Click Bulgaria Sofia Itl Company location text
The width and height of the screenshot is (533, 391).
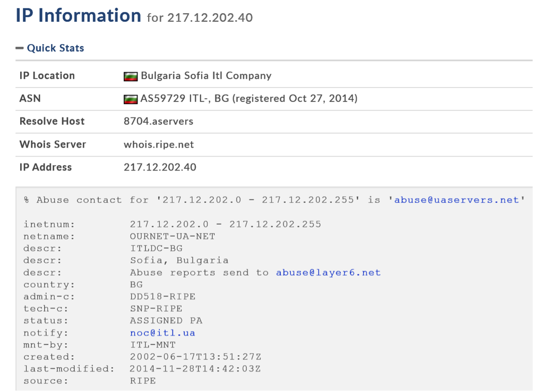206,75
